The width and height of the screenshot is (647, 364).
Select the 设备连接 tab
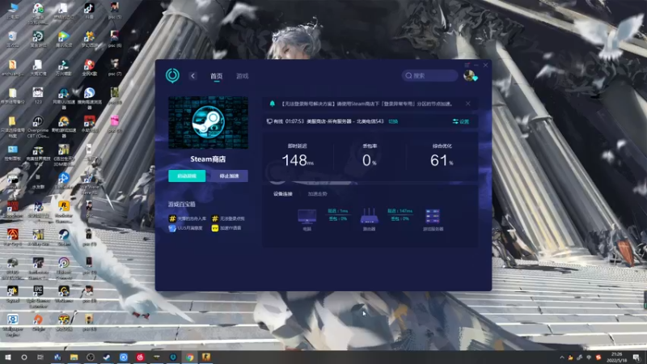pos(282,194)
